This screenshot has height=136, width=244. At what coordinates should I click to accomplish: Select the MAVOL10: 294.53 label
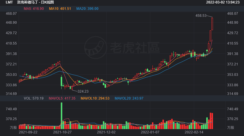click(x=95, y=98)
